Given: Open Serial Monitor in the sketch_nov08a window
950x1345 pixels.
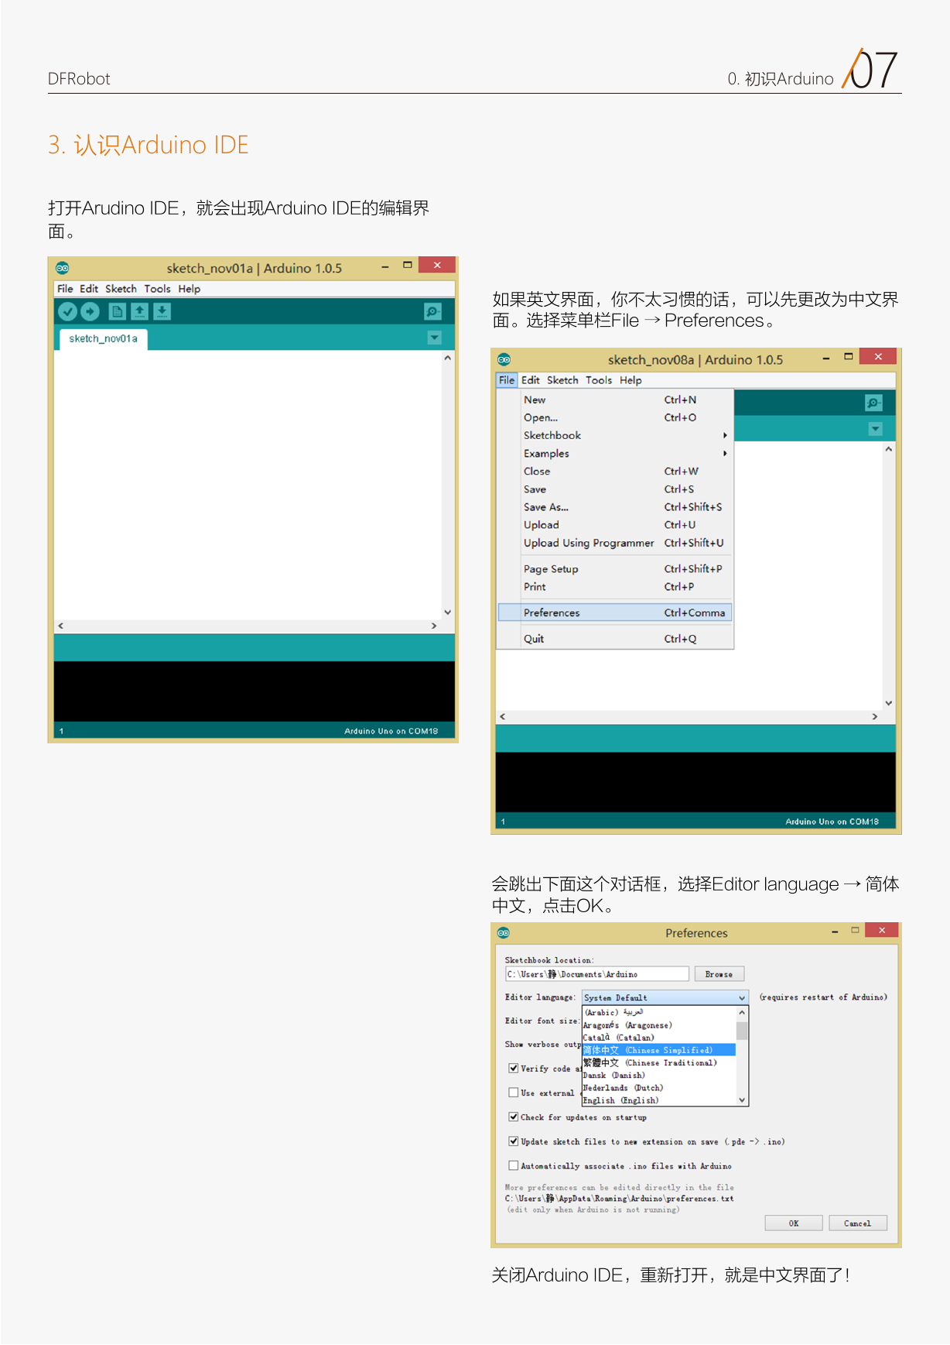Looking at the screenshot, I should (x=873, y=403).
